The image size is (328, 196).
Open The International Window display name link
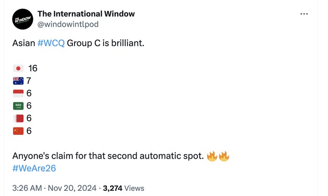[86, 14]
